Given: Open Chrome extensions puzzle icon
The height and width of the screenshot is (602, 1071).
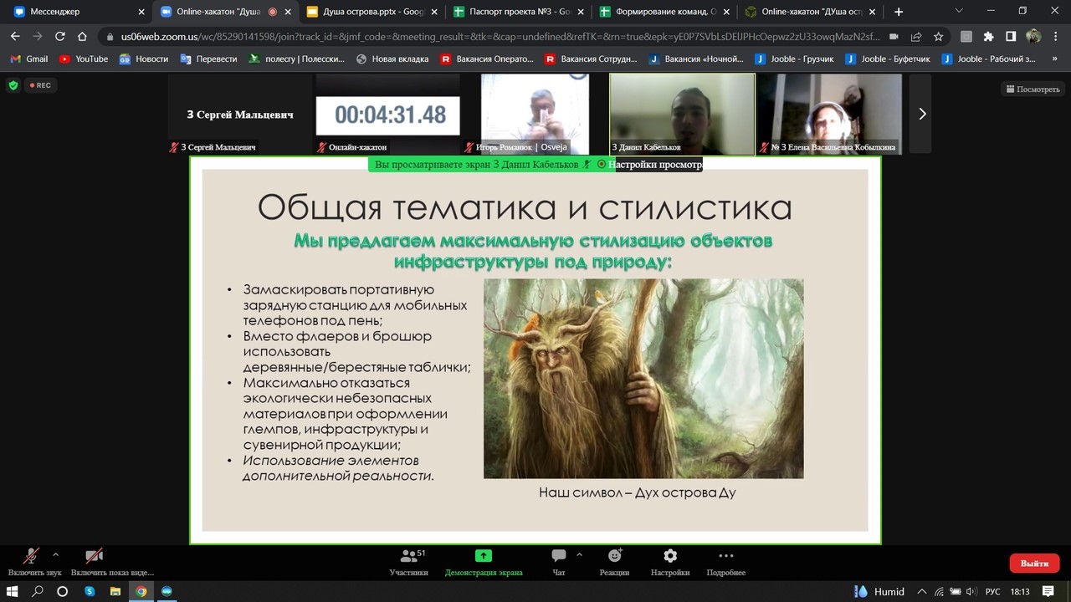Looking at the screenshot, I should [988, 37].
